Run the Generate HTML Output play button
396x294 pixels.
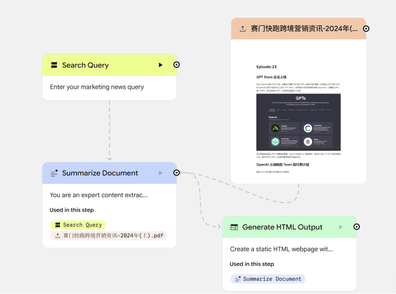[x=341, y=227]
